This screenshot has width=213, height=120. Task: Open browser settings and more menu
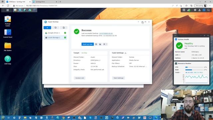pyautogui.click(x=210, y=6)
